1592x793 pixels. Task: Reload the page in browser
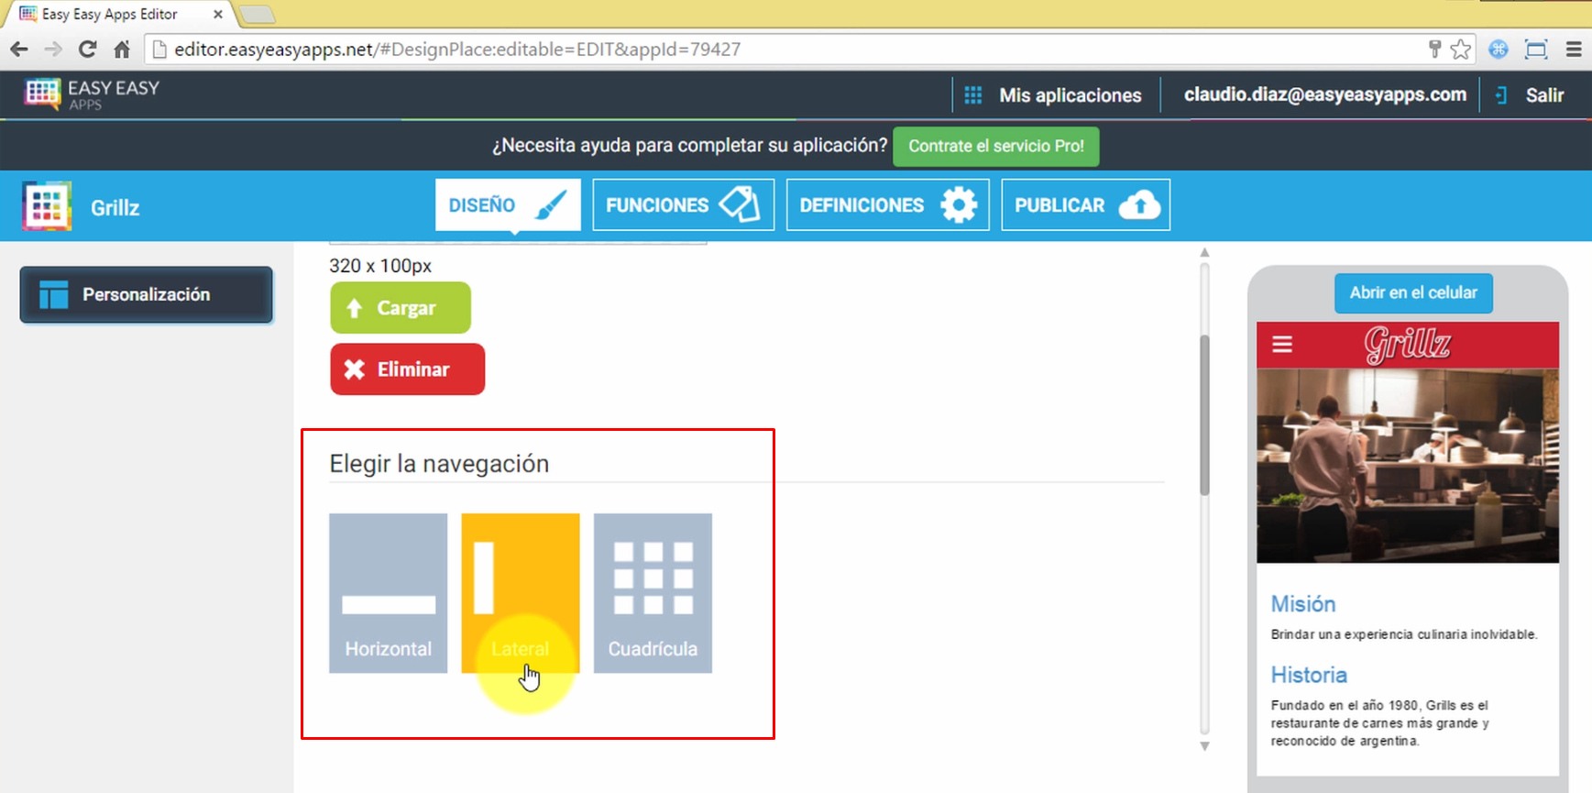click(87, 50)
